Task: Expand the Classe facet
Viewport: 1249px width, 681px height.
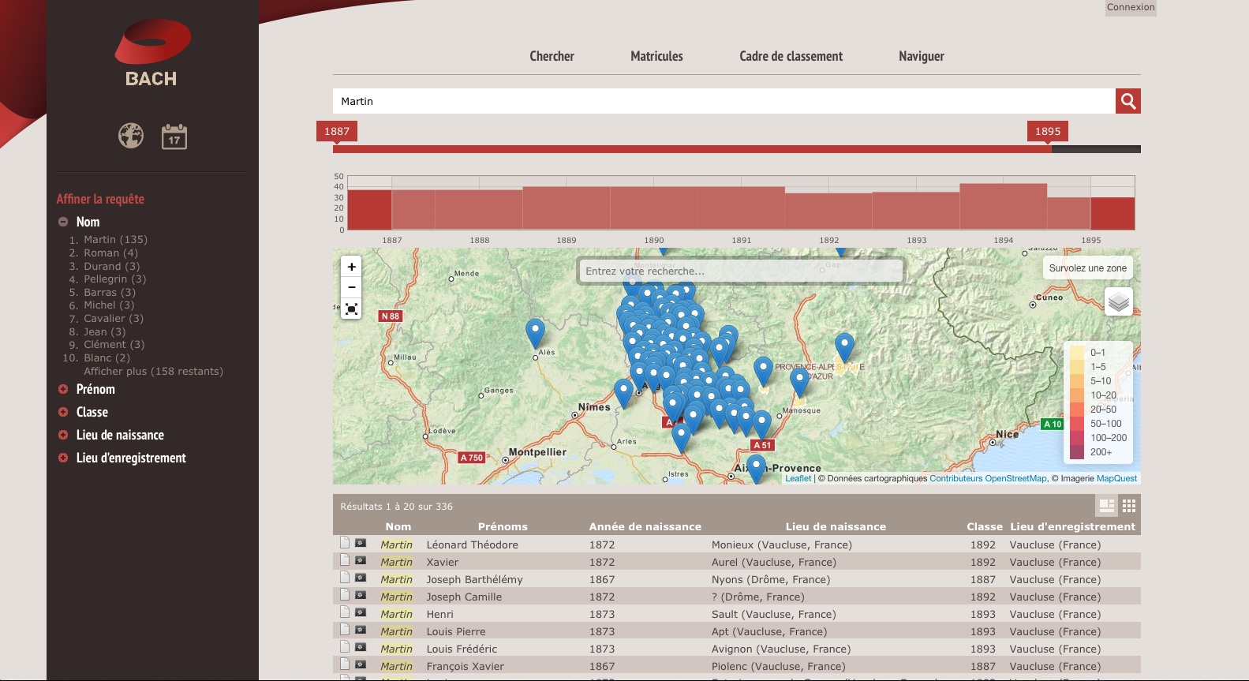Action: (x=63, y=412)
